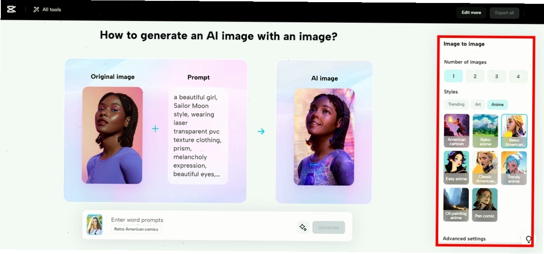The width and height of the screenshot is (544, 254).
Task: Select the Classic American style thumbnail
Action: click(x=485, y=168)
